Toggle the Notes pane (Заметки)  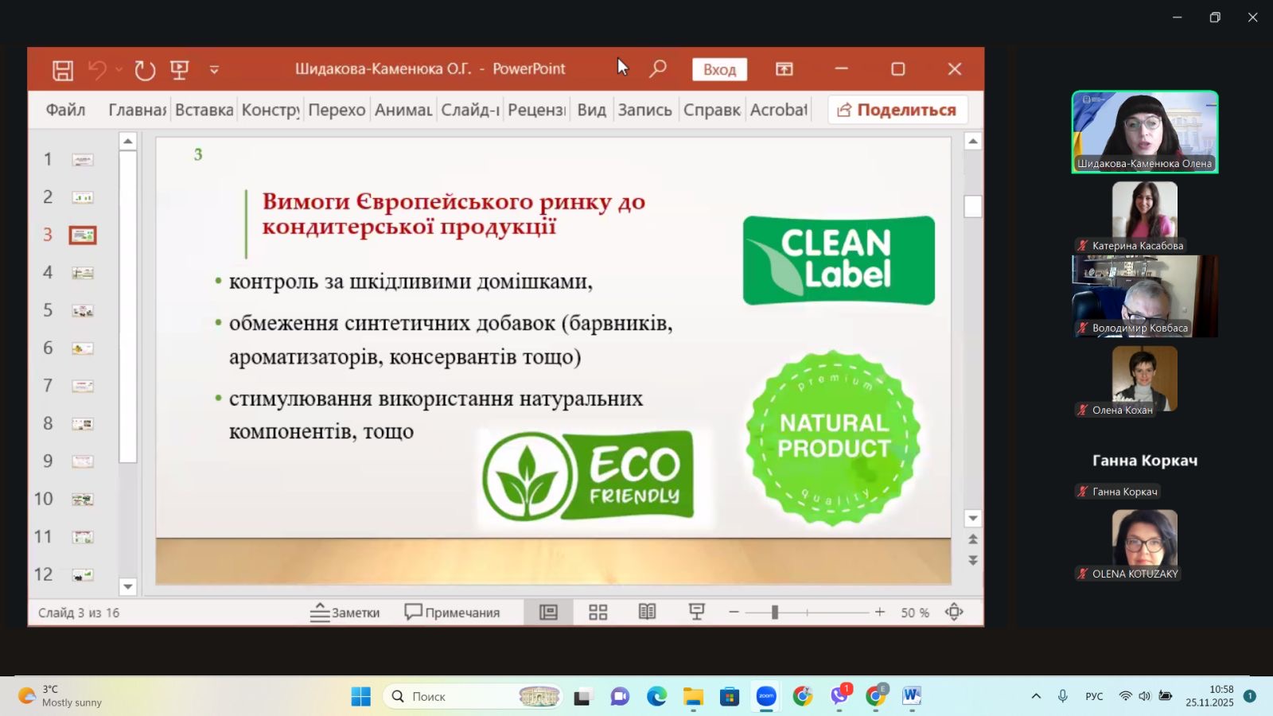pyautogui.click(x=345, y=612)
